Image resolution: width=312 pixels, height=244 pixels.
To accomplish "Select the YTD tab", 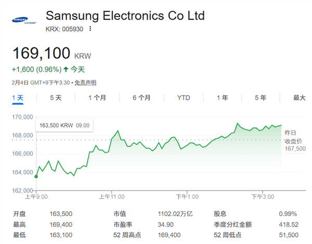I will tap(184, 98).
